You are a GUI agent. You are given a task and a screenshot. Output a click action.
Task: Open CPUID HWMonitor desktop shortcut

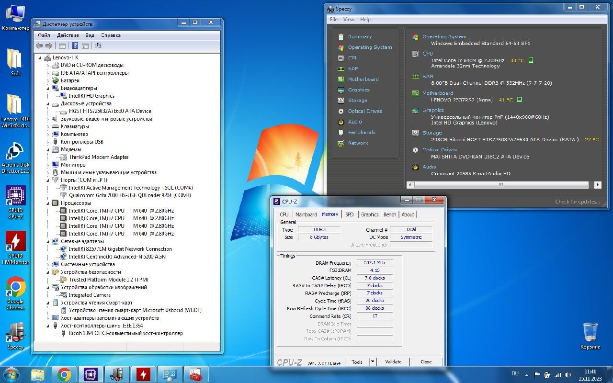[15, 248]
